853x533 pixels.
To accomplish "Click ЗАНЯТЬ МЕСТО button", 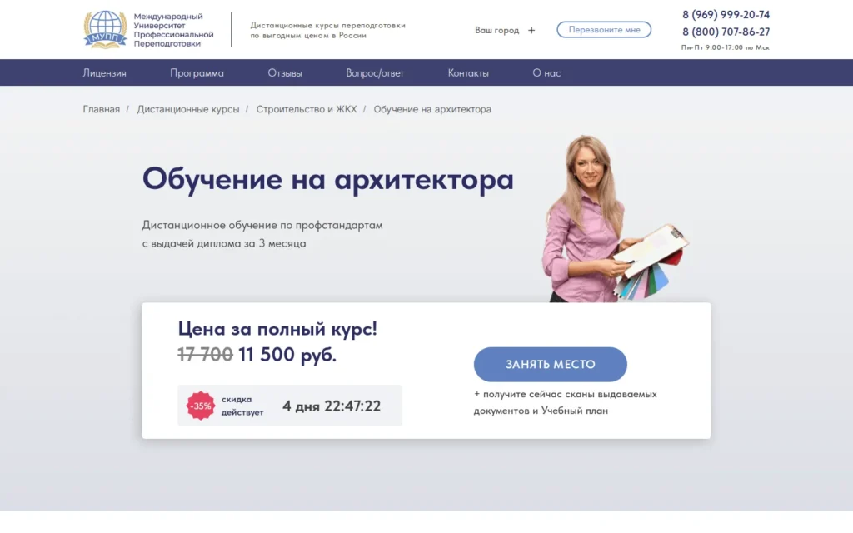I will [551, 365].
